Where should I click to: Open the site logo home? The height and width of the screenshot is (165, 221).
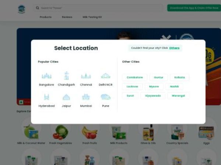pyautogui.click(x=22, y=9)
